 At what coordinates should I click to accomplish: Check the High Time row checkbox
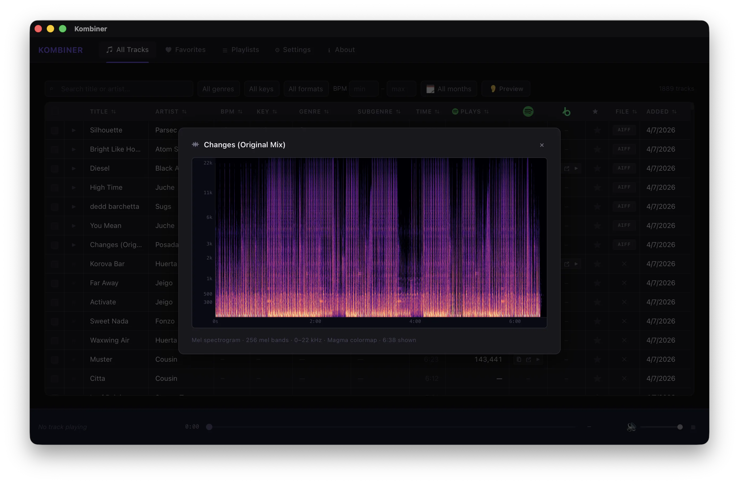click(x=55, y=188)
